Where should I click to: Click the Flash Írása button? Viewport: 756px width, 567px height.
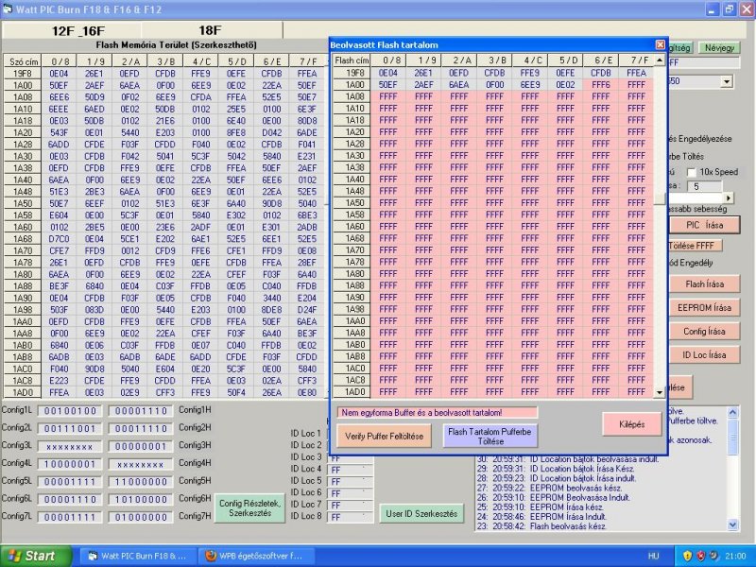click(704, 284)
